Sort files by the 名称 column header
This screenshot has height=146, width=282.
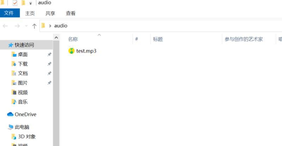[x=73, y=39]
